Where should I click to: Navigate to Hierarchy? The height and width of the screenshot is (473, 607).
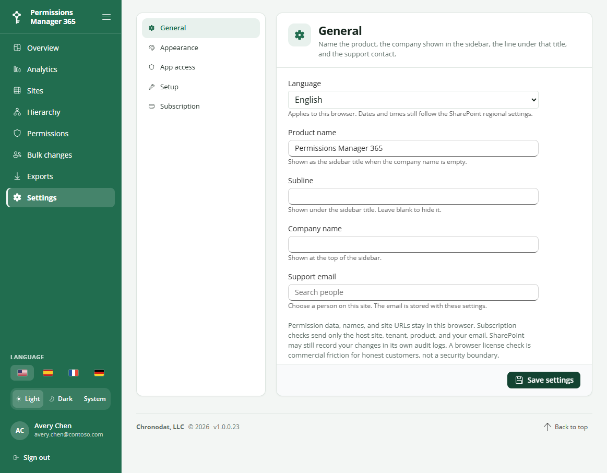[x=61, y=112]
